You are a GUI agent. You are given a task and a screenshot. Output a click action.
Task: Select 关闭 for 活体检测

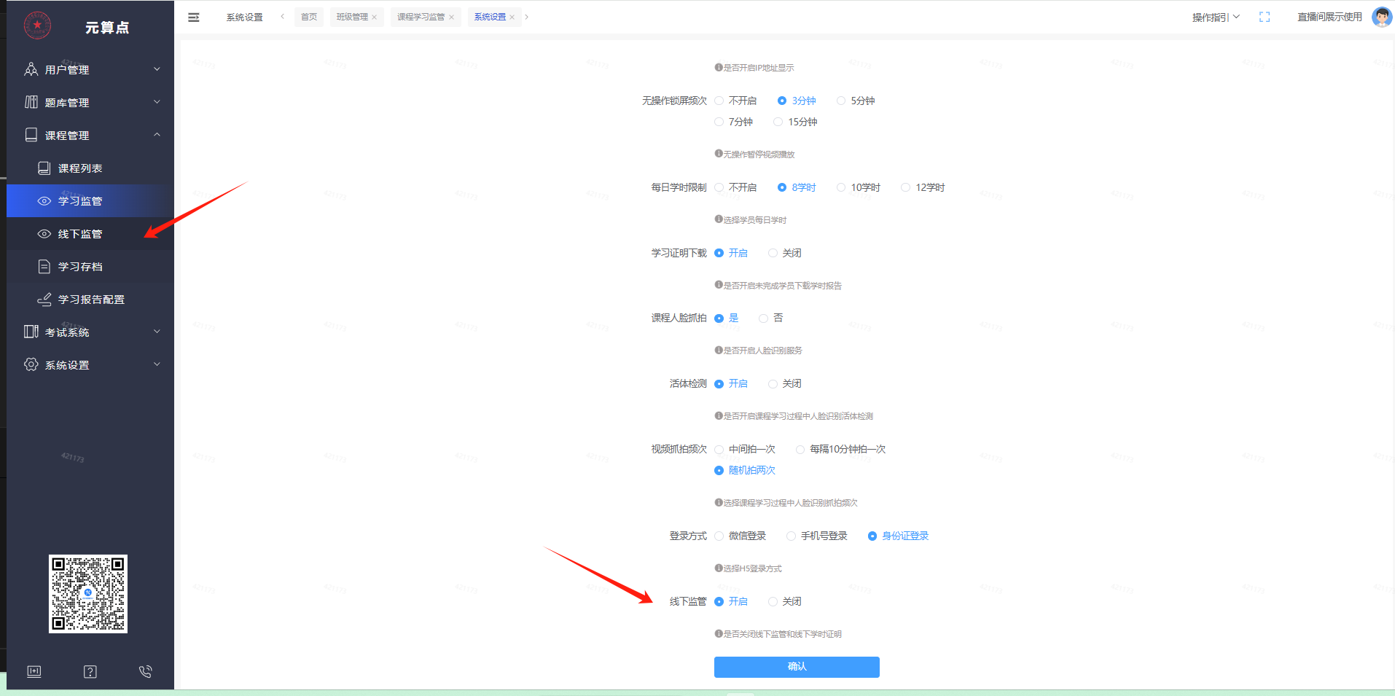coord(785,383)
